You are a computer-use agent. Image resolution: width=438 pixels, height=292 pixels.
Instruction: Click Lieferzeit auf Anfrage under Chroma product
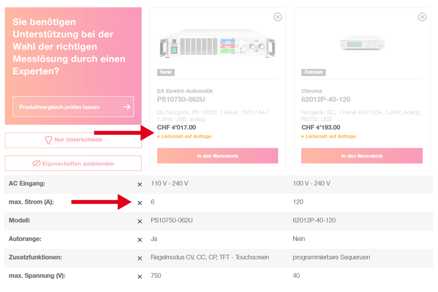[331, 136]
